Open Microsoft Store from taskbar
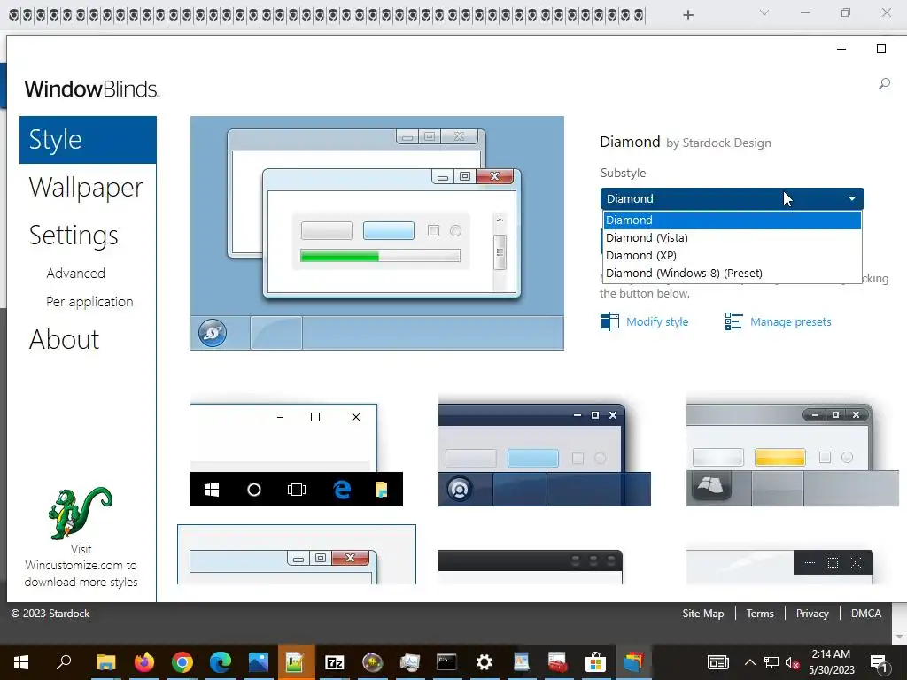Screen dimensions: 907x680 [x=595, y=662]
